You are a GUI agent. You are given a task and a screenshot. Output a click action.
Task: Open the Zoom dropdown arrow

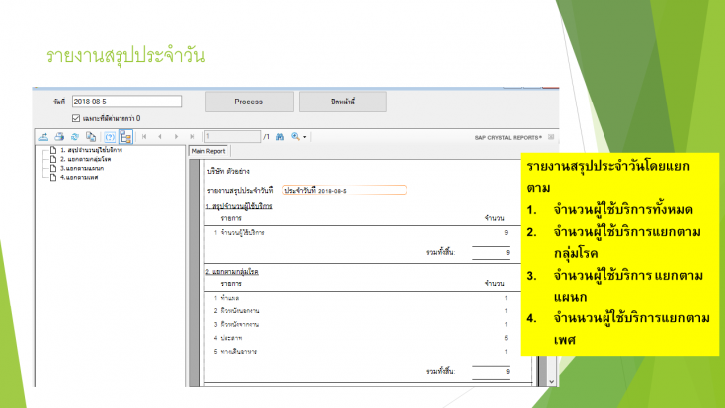point(305,137)
